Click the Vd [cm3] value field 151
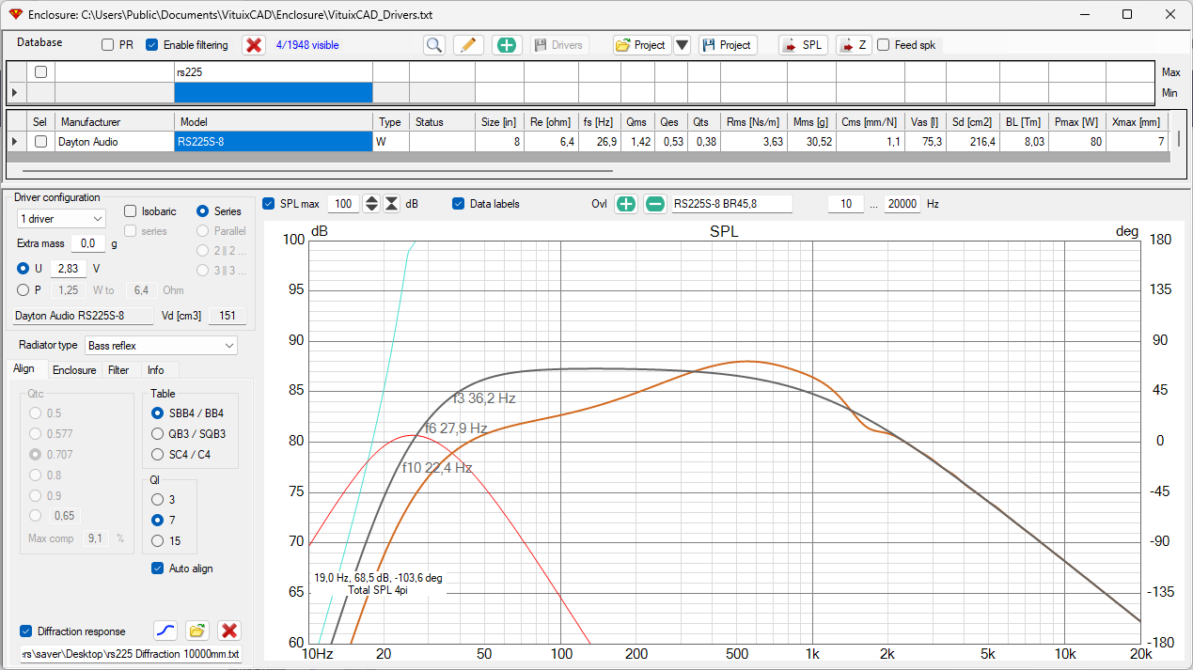Screen dimensions: 1193x670 click(x=227, y=316)
